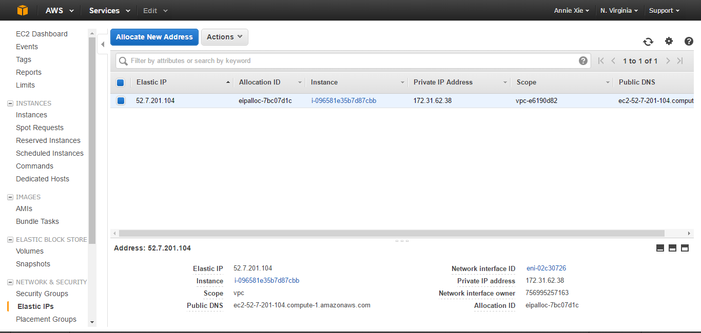Go to last page of results
The height and width of the screenshot is (333, 701).
680,60
